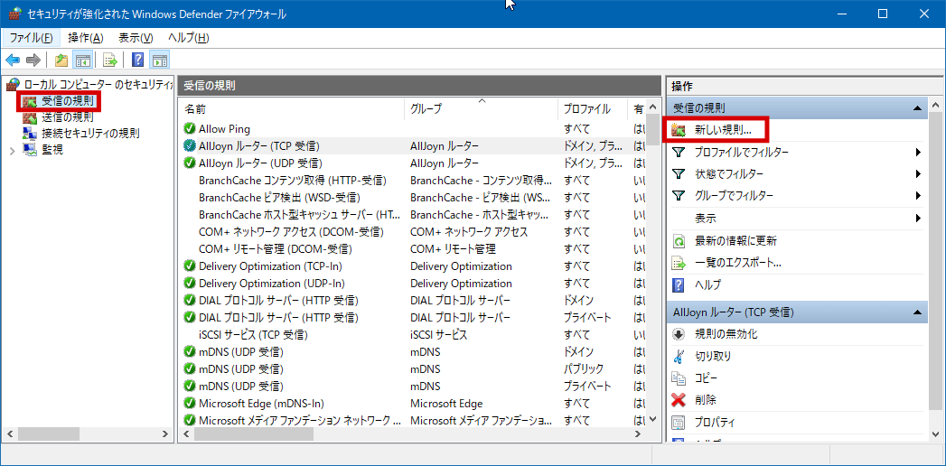
Task: Click the Up one level folder icon
Action: coord(61,61)
